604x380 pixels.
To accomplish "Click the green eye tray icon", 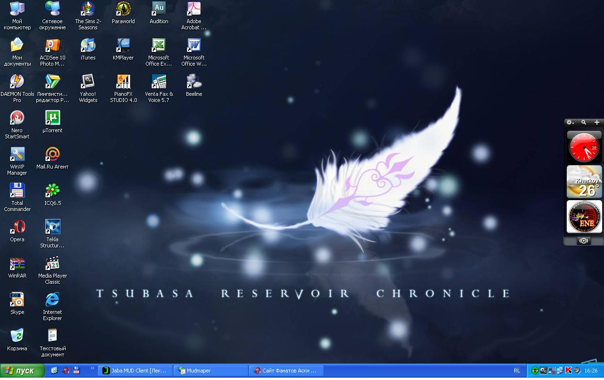I will [535, 371].
